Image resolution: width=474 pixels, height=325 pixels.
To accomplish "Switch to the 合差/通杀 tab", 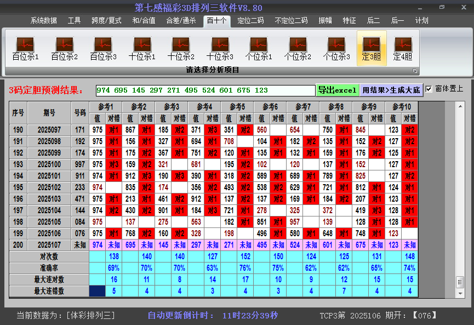I will (181, 21).
